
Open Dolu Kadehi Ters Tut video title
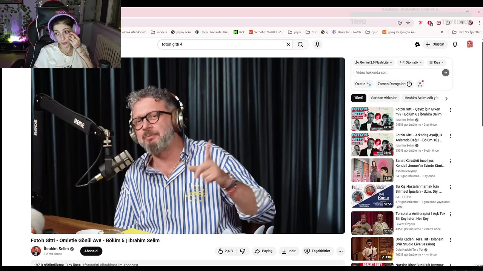[x=419, y=242]
